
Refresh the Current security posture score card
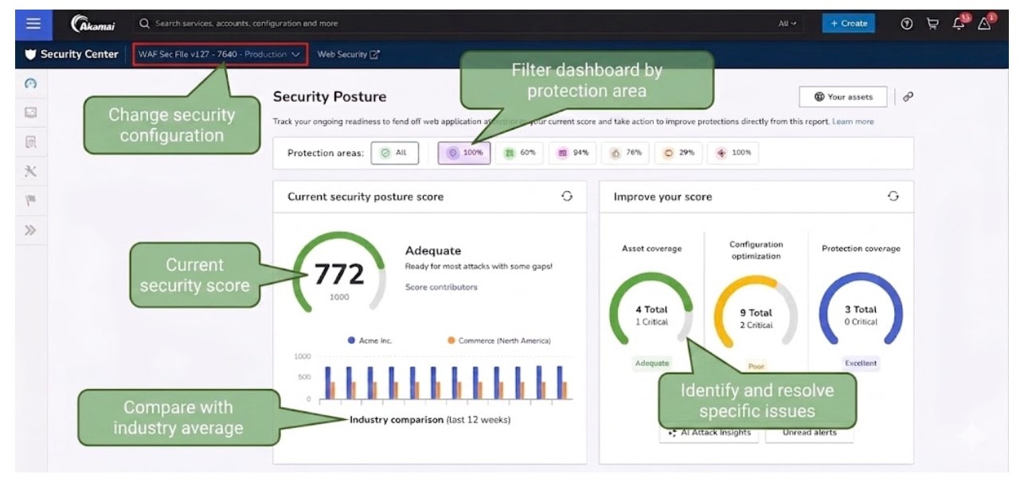(x=567, y=196)
